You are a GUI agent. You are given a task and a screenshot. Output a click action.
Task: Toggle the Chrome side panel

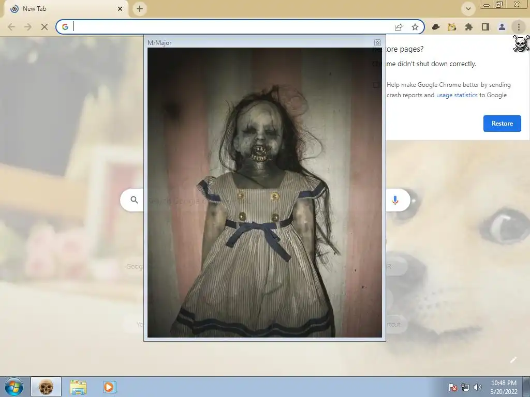(x=485, y=27)
